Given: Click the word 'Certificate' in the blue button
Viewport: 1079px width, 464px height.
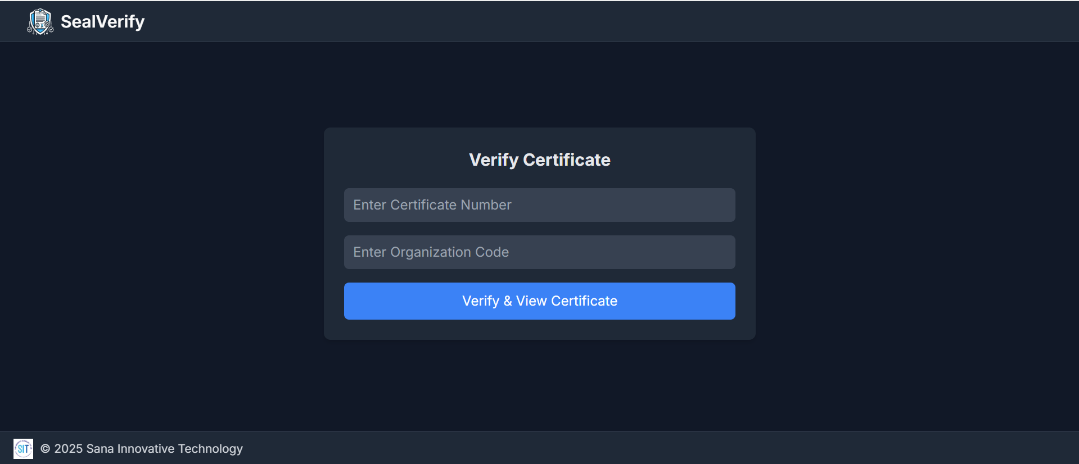Looking at the screenshot, I should click(x=584, y=301).
